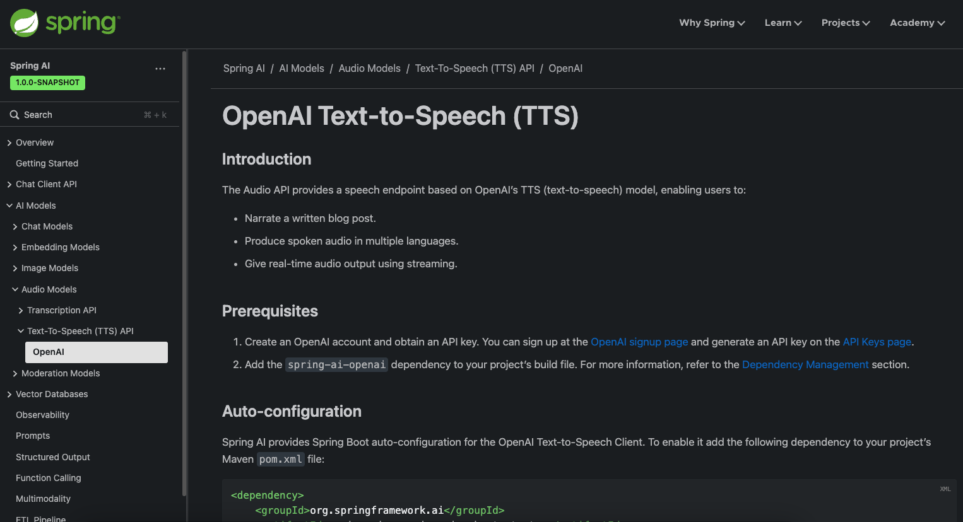Open the API Keys page link
Viewport: 963px width, 522px height.
click(877, 342)
